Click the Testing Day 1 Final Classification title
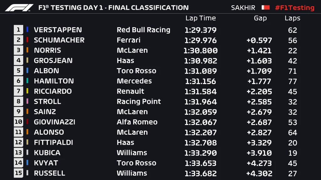This screenshot has width=321, height=180. coord(113,7)
